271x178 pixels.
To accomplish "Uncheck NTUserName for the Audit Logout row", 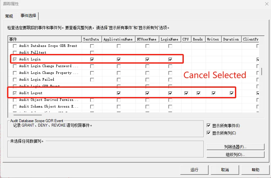I will click(x=147, y=93).
